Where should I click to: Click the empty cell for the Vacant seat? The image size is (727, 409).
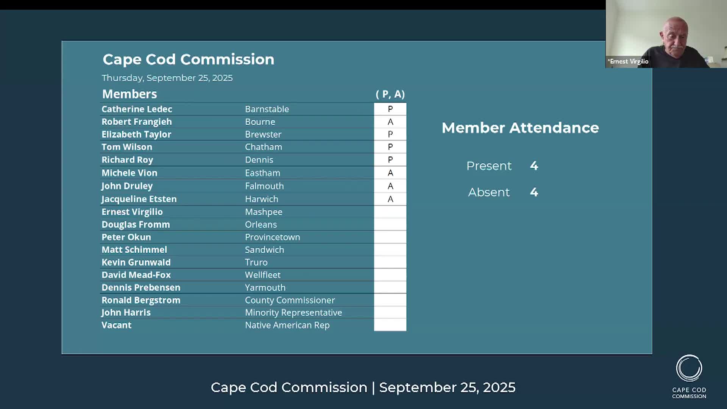click(390, 325)
